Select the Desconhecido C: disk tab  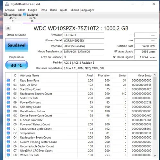coord(13,18)
